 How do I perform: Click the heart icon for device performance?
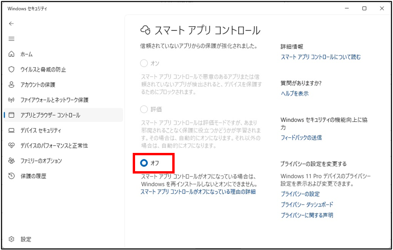tap(11, 145)
